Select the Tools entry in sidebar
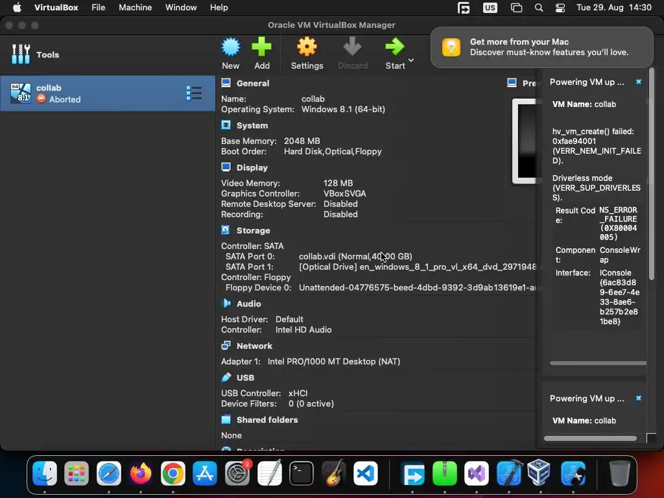 [x=108, y=54]
